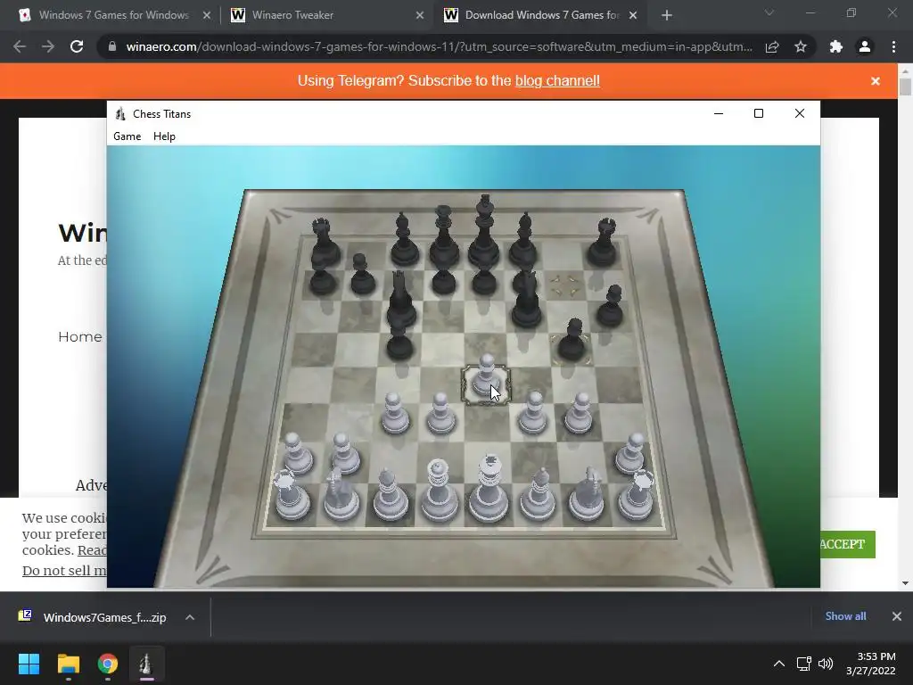Image resolution: width=913 pixels, height=685 pixels.
Task: Open the volume tray icon
Action: [825, 664]
